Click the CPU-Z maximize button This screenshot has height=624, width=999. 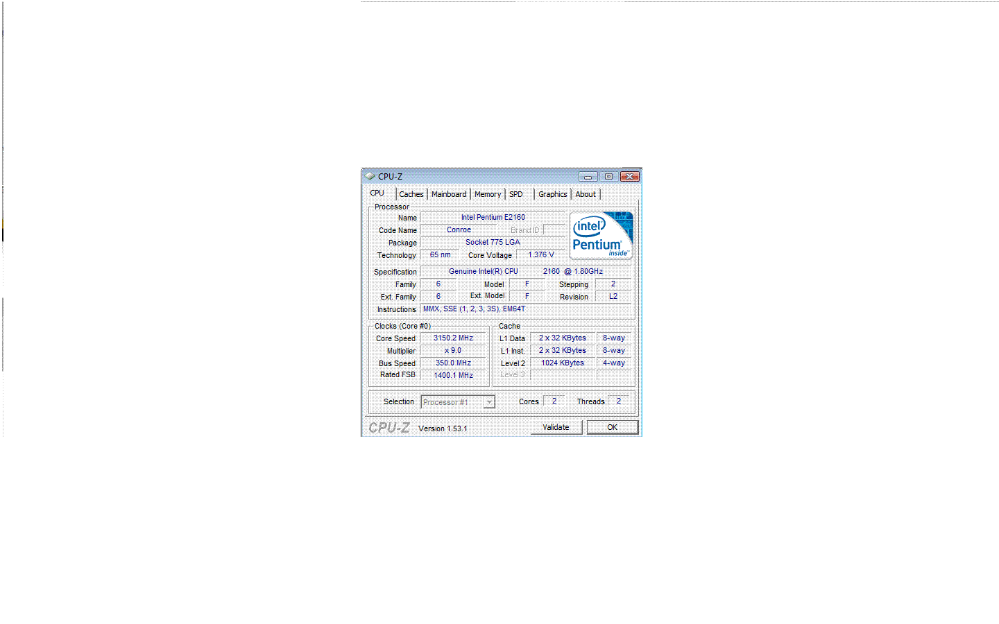[x=608, y=177]
